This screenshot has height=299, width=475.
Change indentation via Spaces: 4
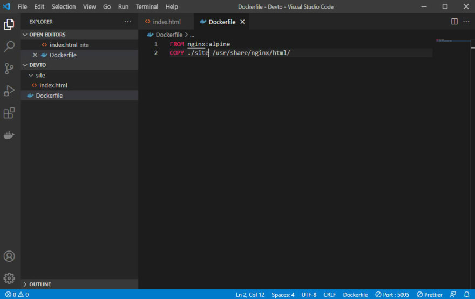[x=283, y=295]
